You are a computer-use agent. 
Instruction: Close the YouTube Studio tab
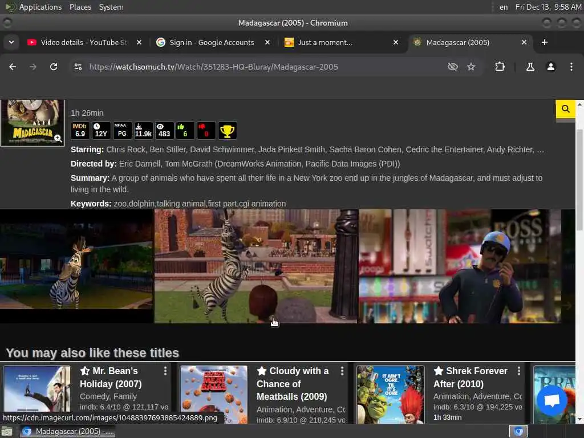[139, 42]
